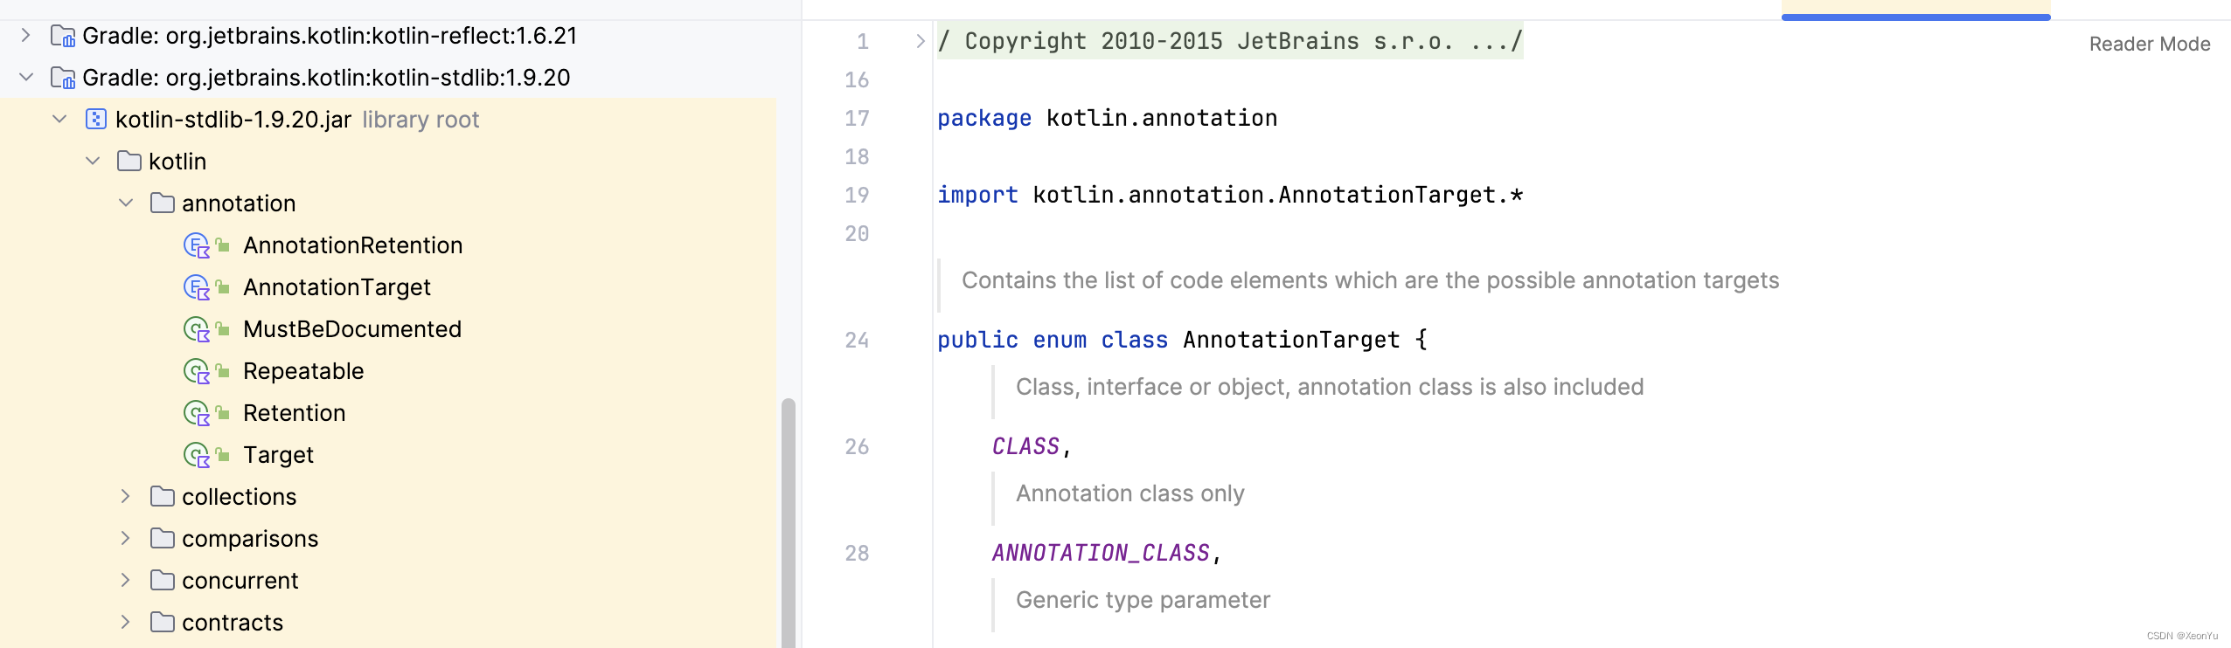This screenshot has height=648, width=2231.
Task: Collapse the kotlin folder chevron
Action: point(93,162)
